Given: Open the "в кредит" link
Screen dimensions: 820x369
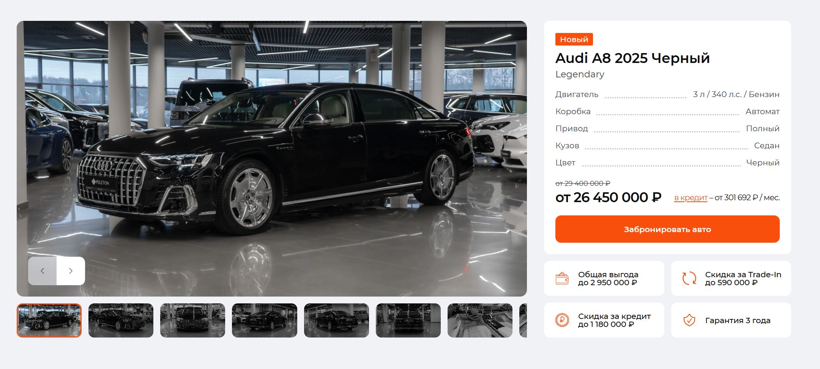Looking at the screenshot, I should coord(691,198).
